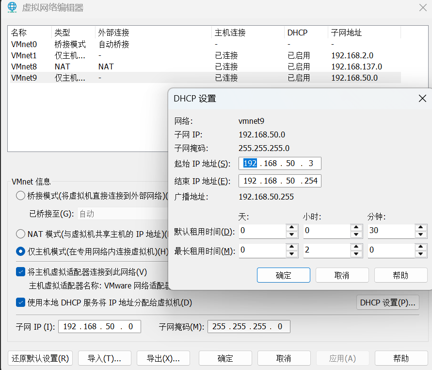Increase default lease minutes with up arrow
The image size is (432, 370).
[420, 227]
